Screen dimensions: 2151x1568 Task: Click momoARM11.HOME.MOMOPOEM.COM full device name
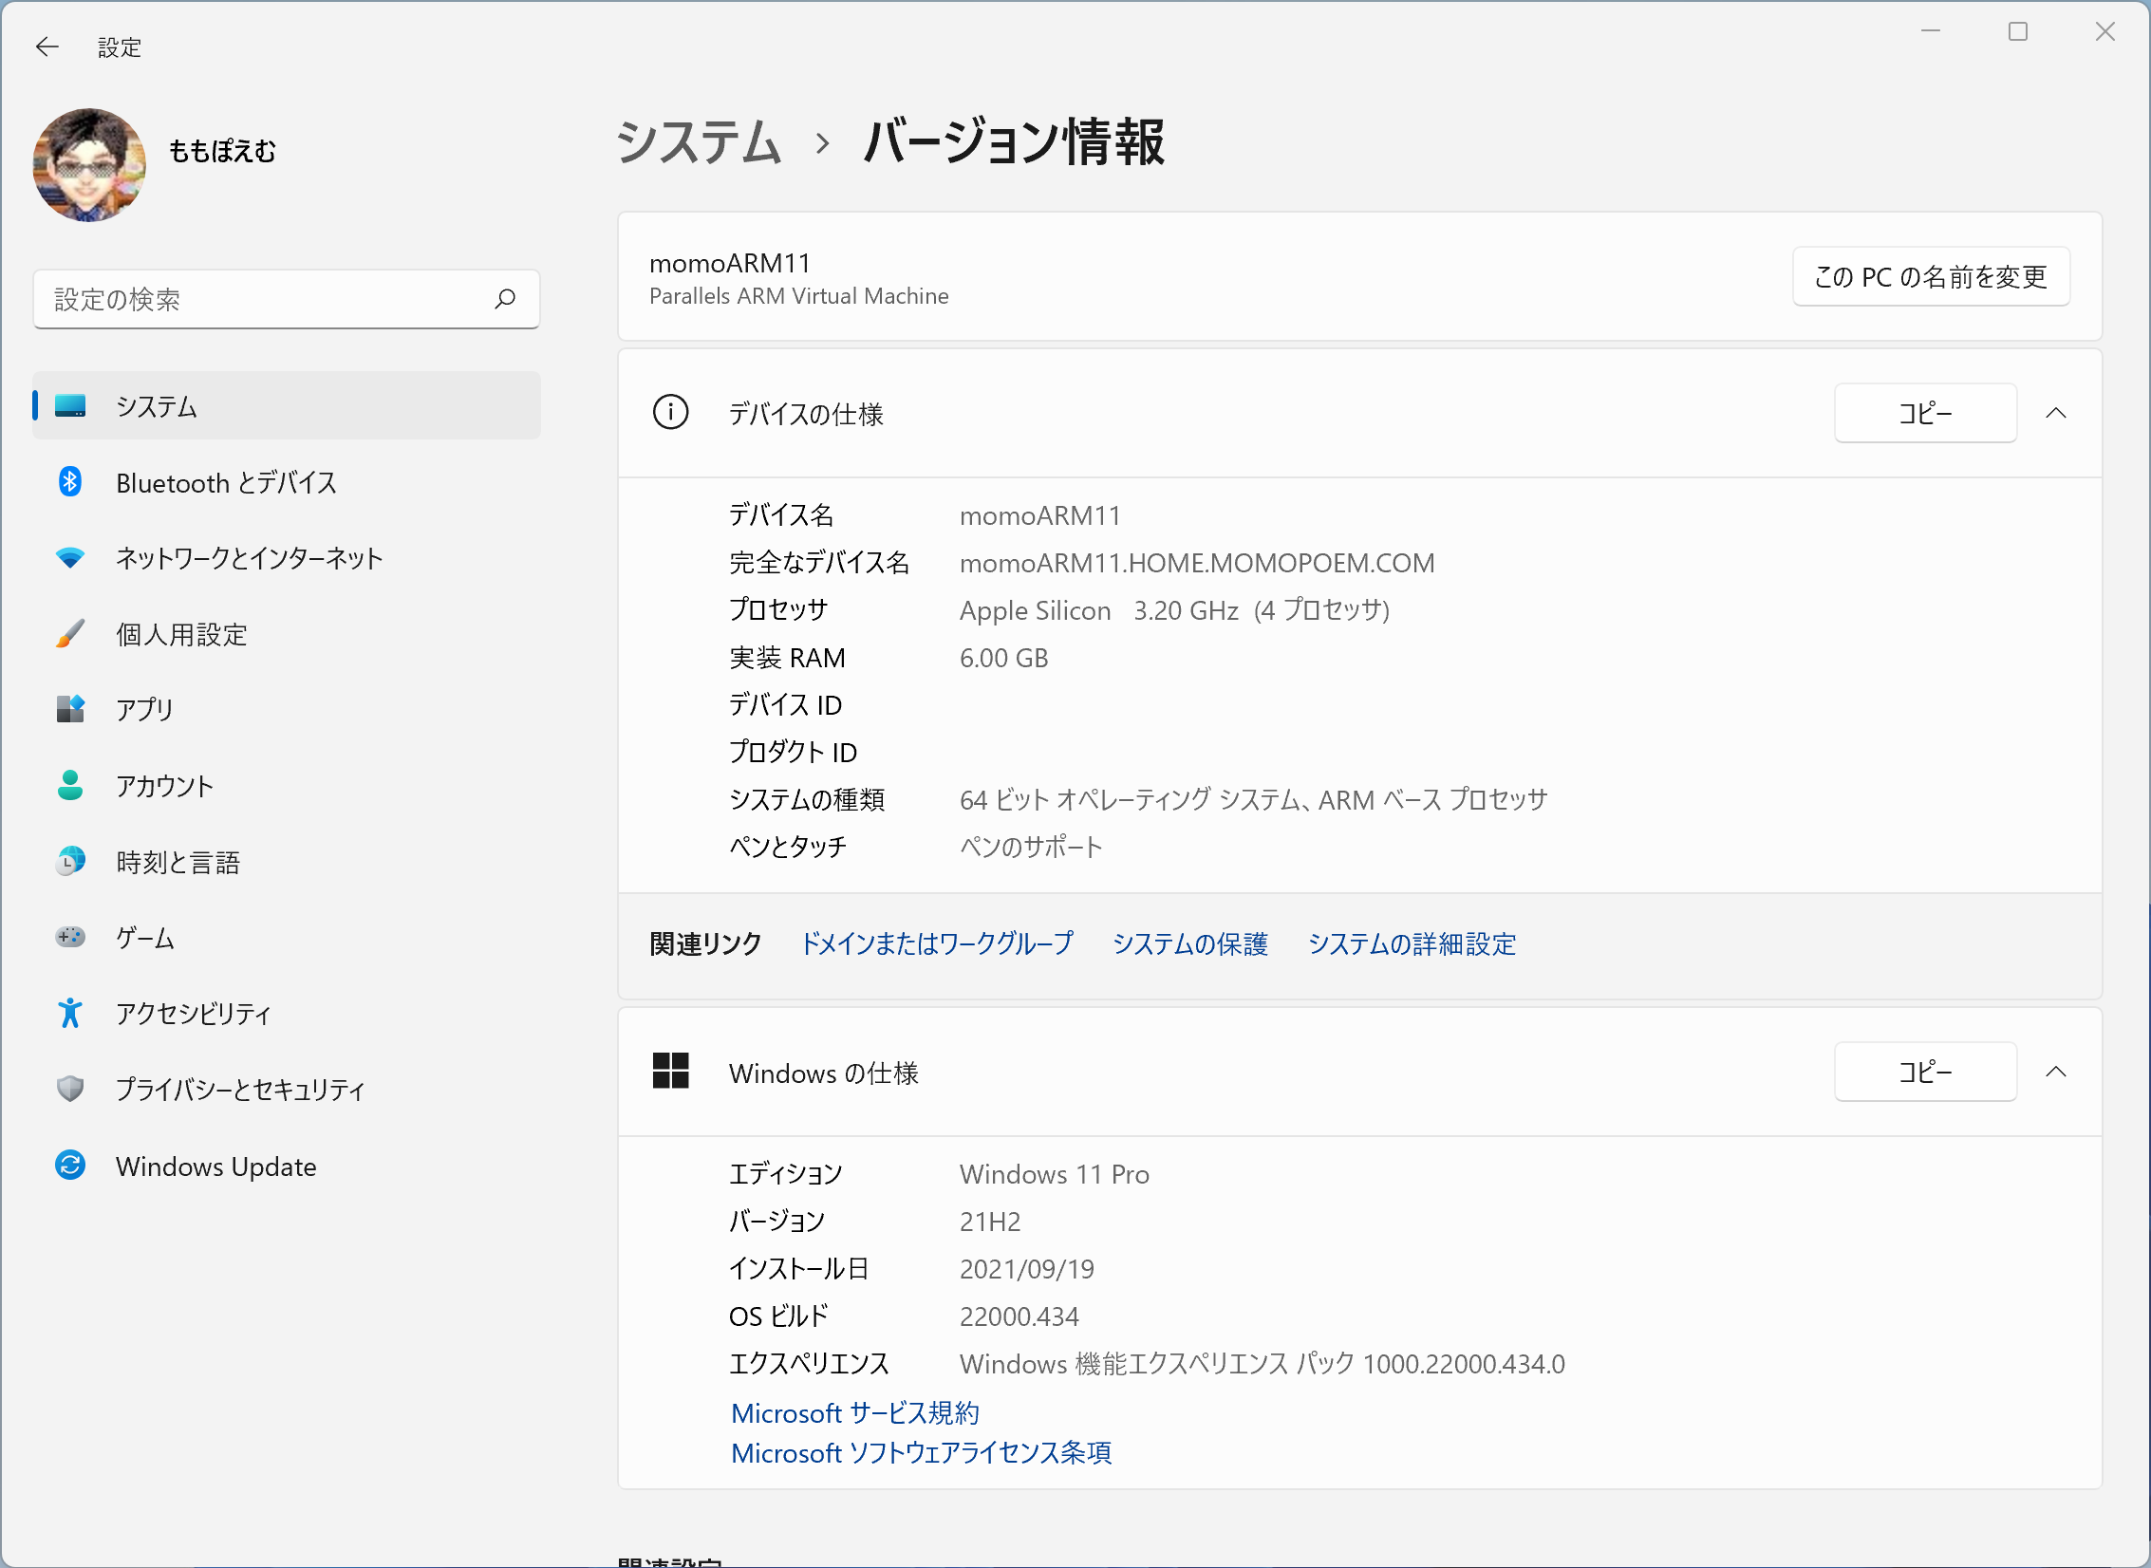pos(1197,563)
